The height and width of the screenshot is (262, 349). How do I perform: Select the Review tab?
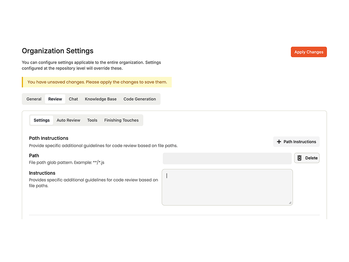pyautogui.click(x=55, y=99)
